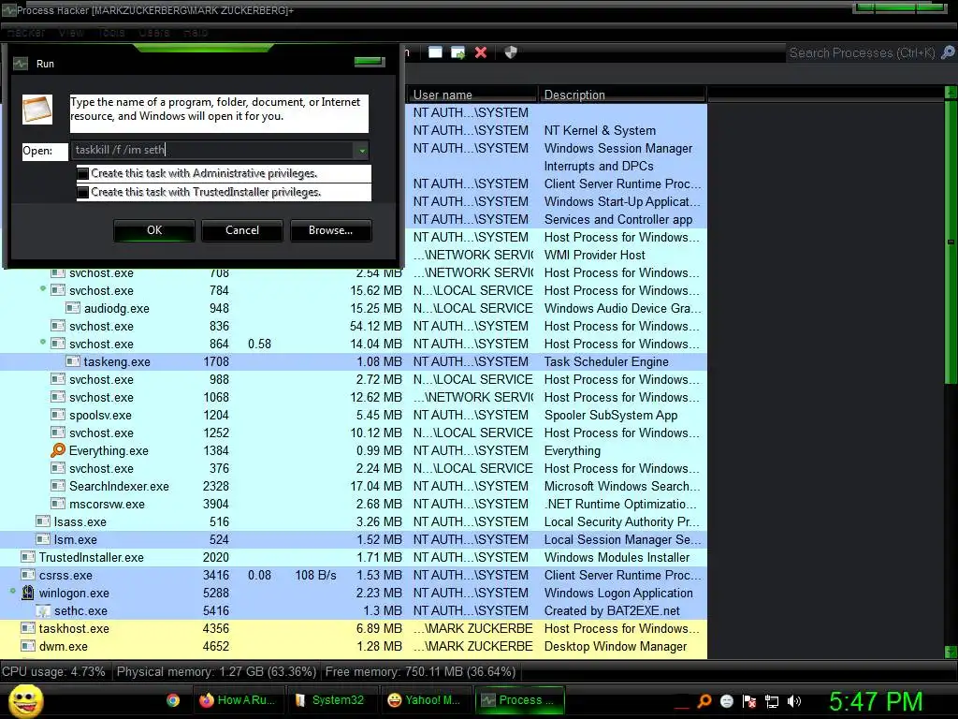The image size is (958, 719).
Task: Enable Create this task with Administrative privileges
Action: [x=83, y=173]
